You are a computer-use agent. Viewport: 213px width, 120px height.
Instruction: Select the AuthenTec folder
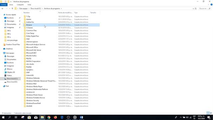click(30, 22)
